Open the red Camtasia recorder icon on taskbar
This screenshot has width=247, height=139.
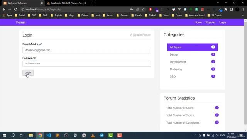120,136
